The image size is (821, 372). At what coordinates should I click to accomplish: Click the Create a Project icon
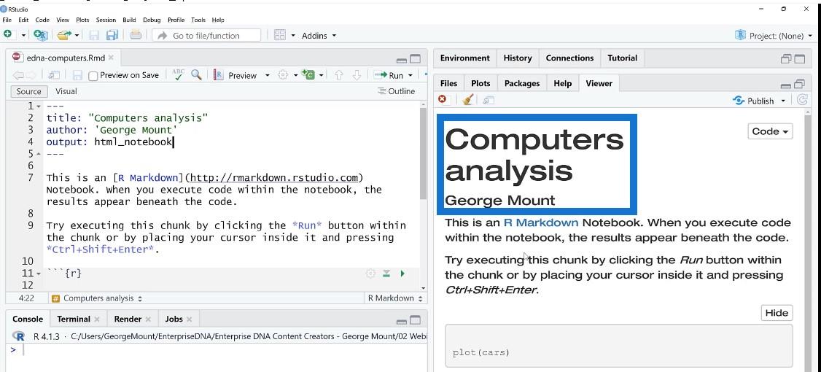(40, 35)
